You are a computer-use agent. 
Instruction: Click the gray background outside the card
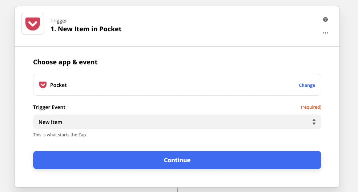[x=349, y=96]
